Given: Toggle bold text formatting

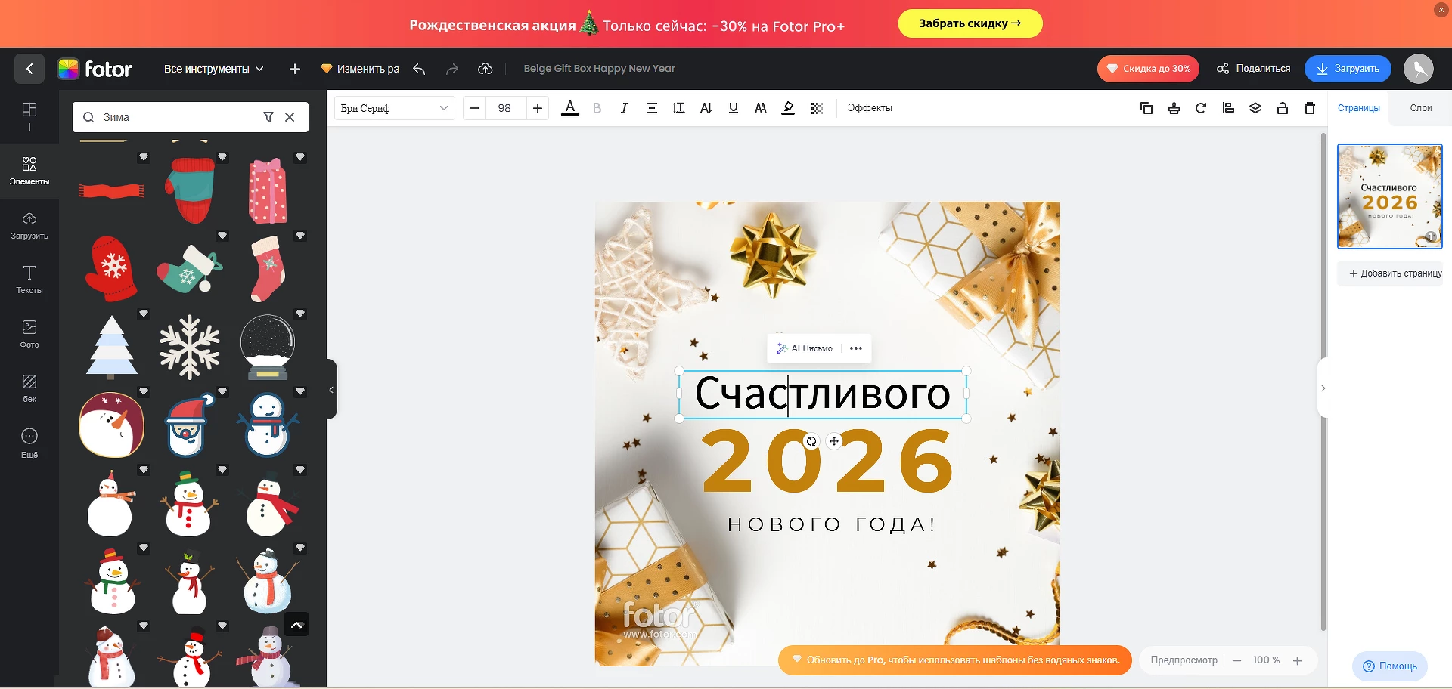Looking at the screenshot, I should point(597,108).
